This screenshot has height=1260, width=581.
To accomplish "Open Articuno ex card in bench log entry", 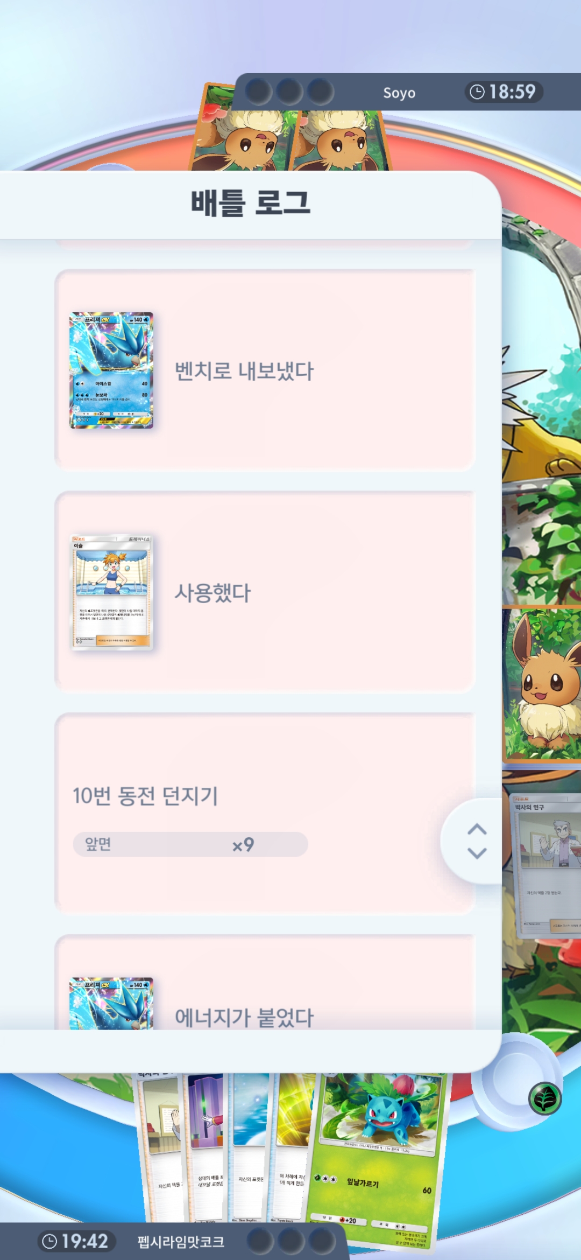I will tap(112, 370).
